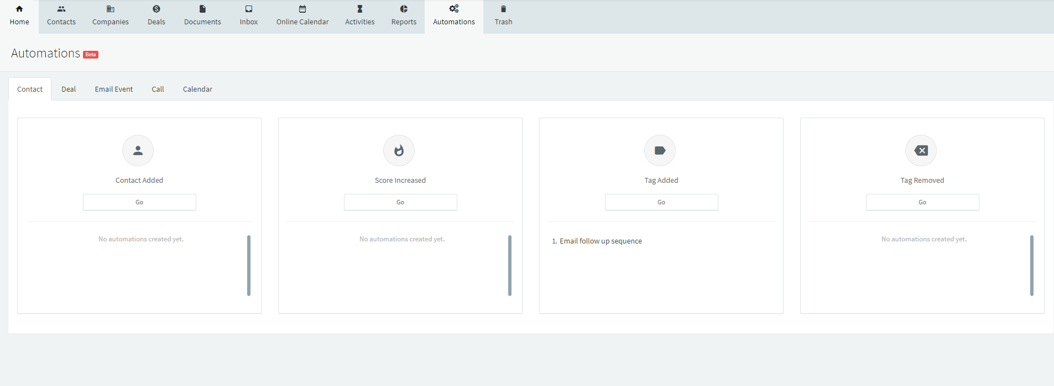Navigate to the Deals label
Screen dimensions: 1054x386
pyautogui.click(x=156, y=22)
